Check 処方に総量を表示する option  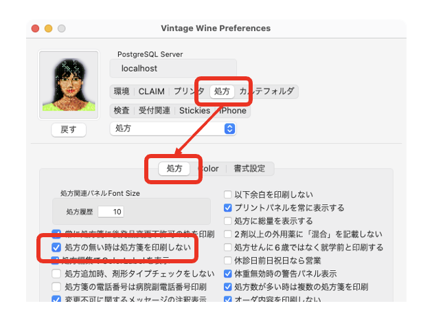coord(228,221)
